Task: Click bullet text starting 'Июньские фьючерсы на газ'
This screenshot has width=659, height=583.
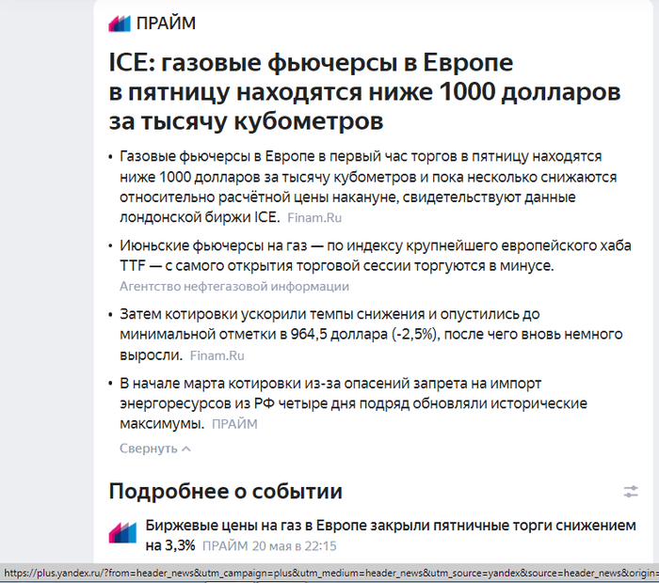Action: coord(376,255)
